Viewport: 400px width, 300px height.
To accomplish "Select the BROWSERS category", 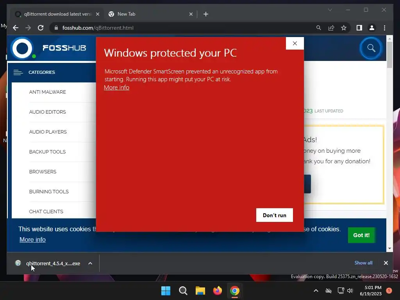I will click(43, 172).
